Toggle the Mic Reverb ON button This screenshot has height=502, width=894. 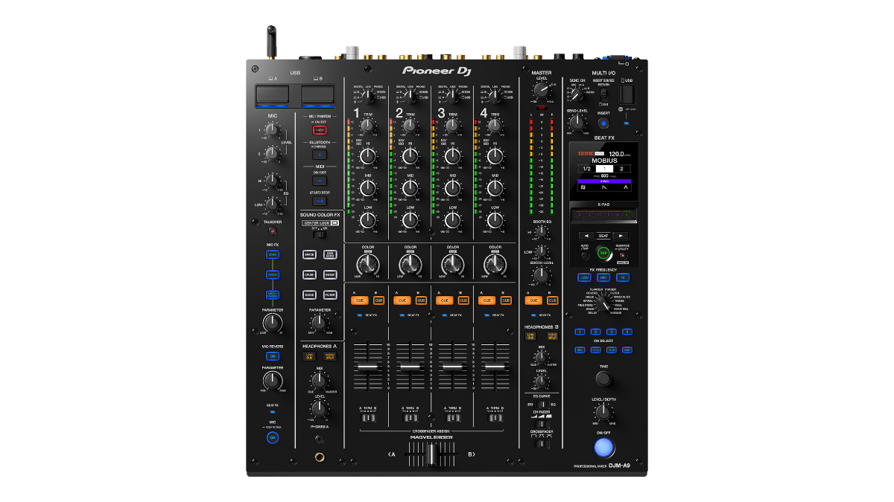point(273,355)
